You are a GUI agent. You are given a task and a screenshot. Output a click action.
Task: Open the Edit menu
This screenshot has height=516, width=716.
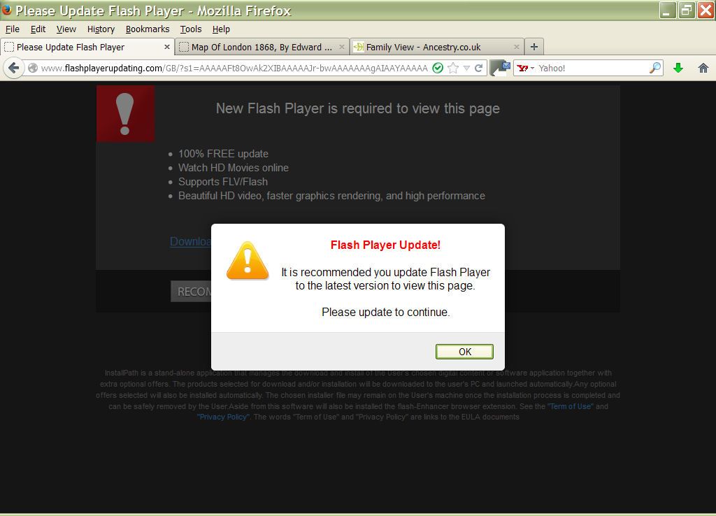coord(38,29)
